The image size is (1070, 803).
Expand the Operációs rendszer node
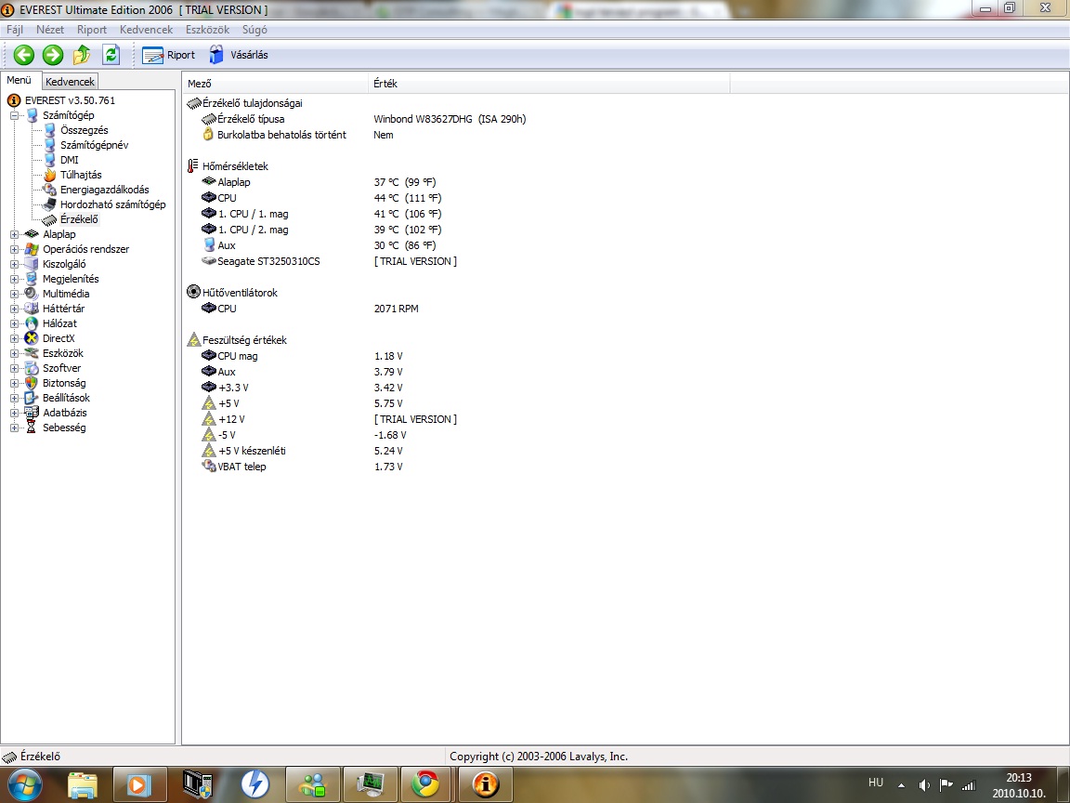click(14, 249)
